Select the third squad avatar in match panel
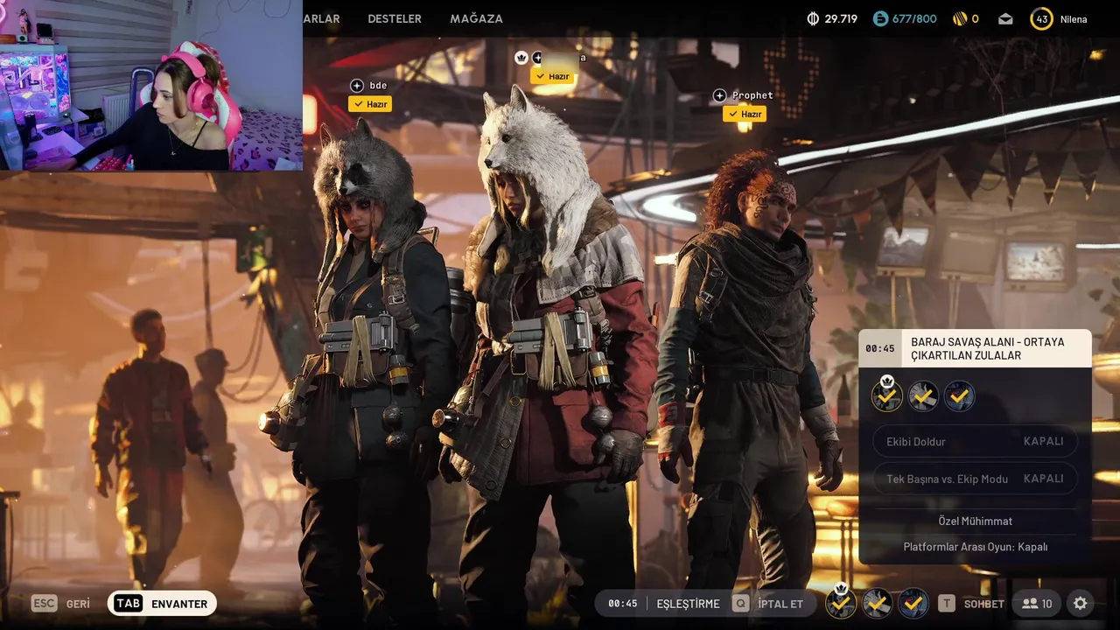Image resolution: width=1120 pixels, height=630 pixels. click(959, 396)
